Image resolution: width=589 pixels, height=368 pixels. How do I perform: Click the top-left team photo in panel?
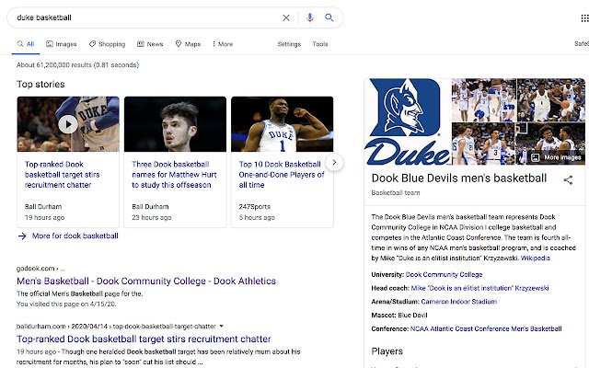click(x=484, y=100)
